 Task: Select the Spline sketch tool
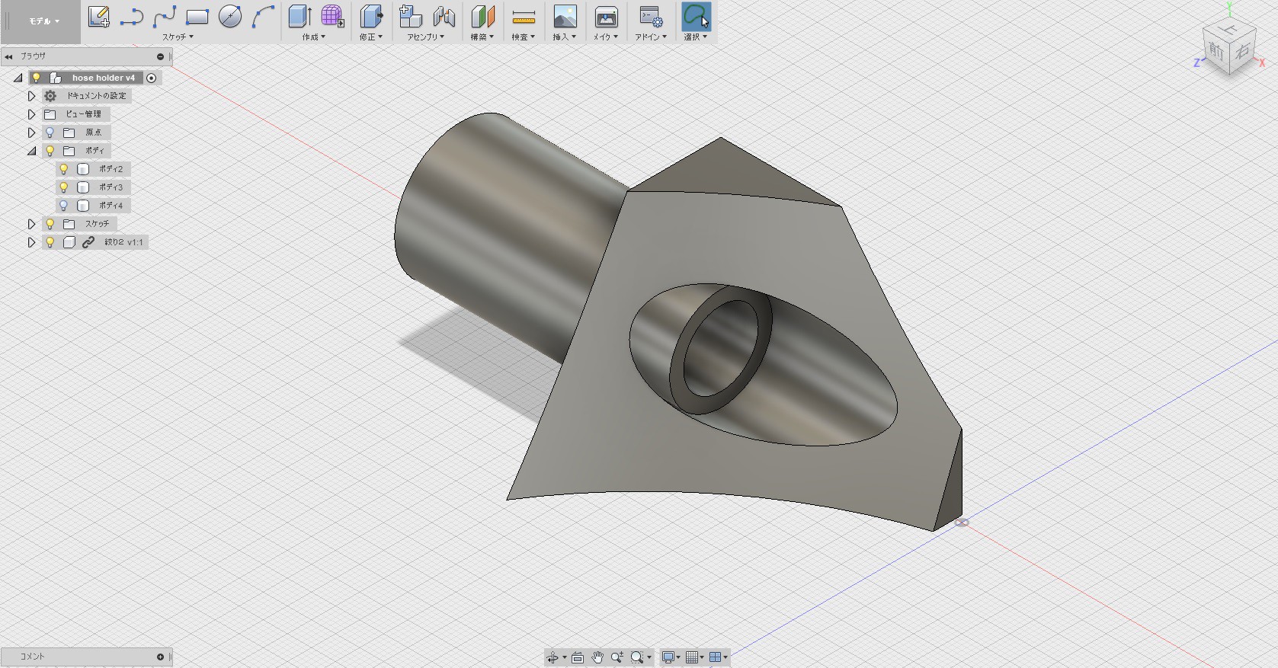tap(165, 16)
